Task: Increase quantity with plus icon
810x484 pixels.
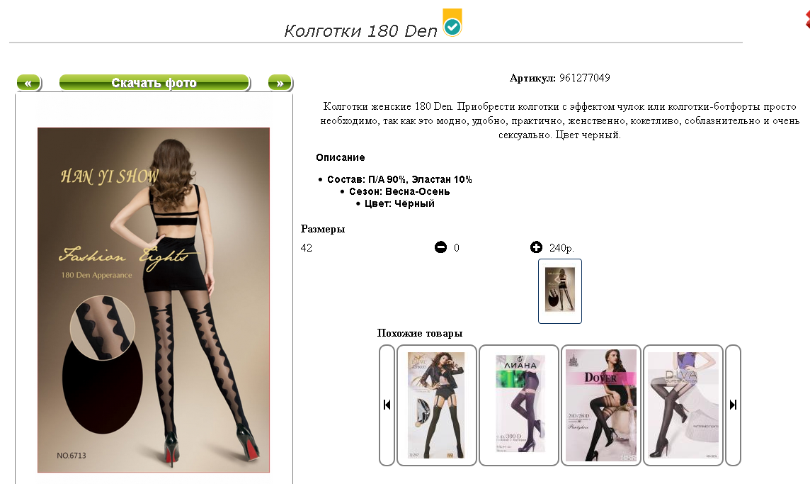Action: (536, 247)
